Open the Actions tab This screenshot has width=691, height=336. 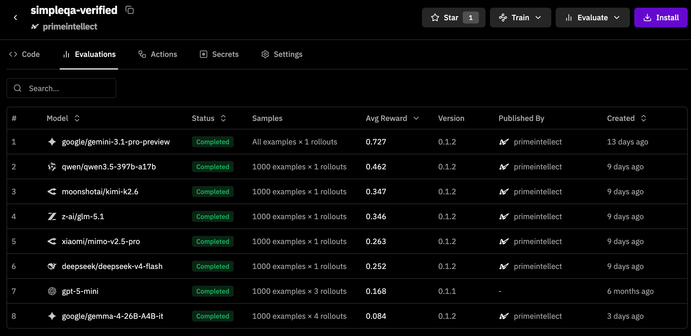point(158,54)
